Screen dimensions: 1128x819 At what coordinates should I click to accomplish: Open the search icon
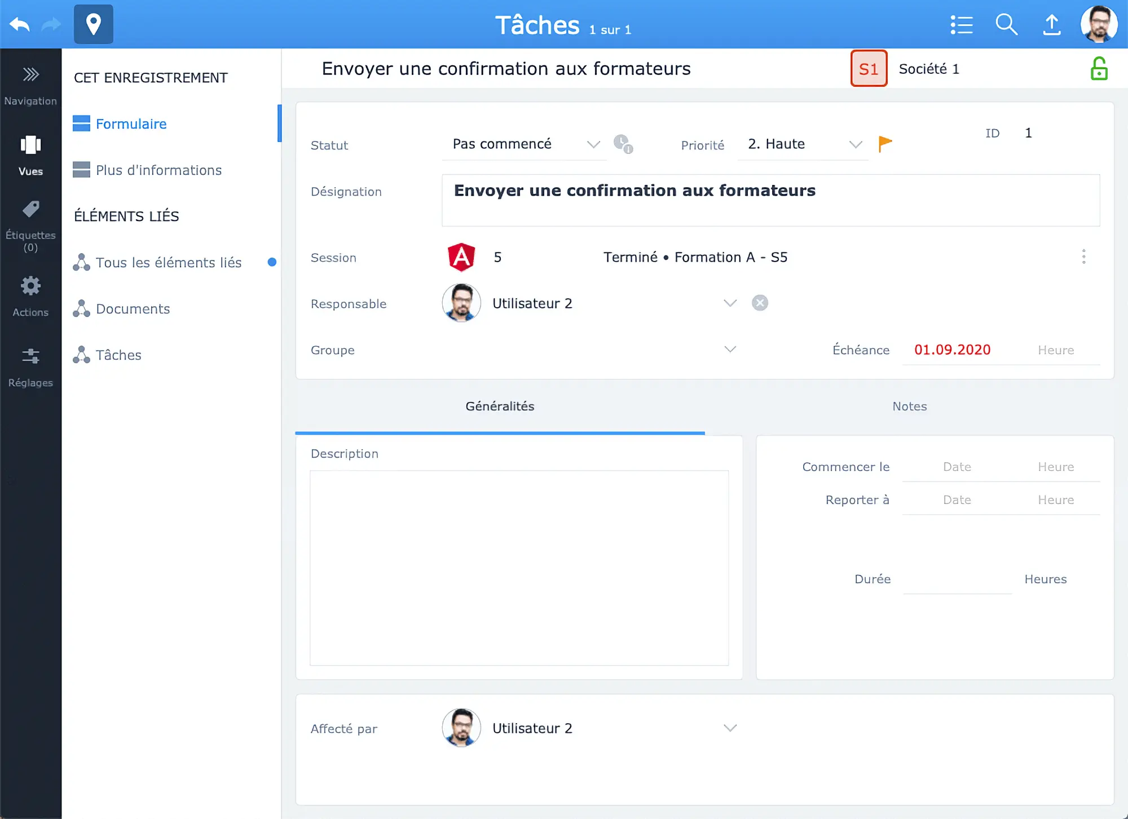tap(1006, 24)
